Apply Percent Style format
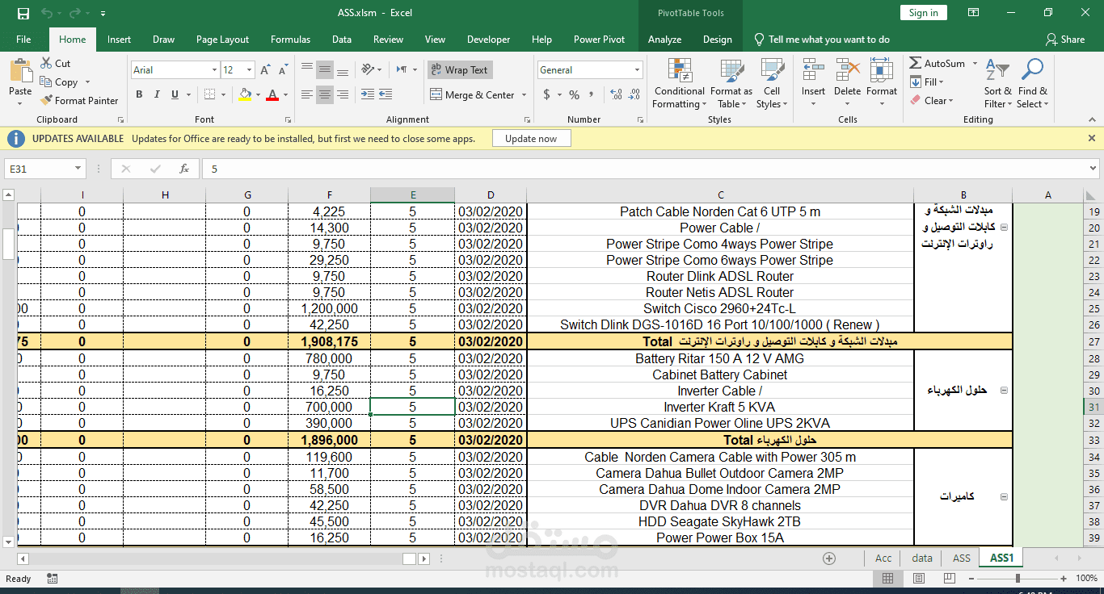Screen dimensions: 1104x594 click(x=574, y=94)
